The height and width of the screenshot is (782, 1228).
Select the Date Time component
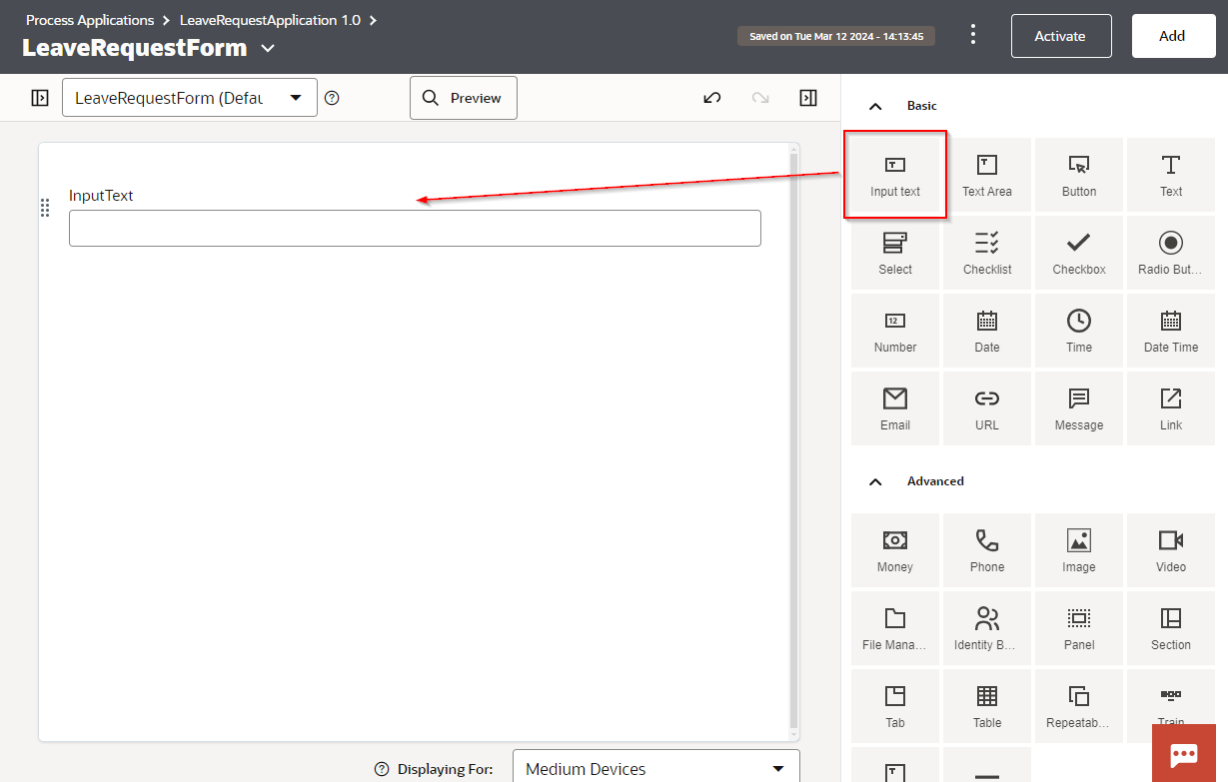click(x=1170, y=332)
